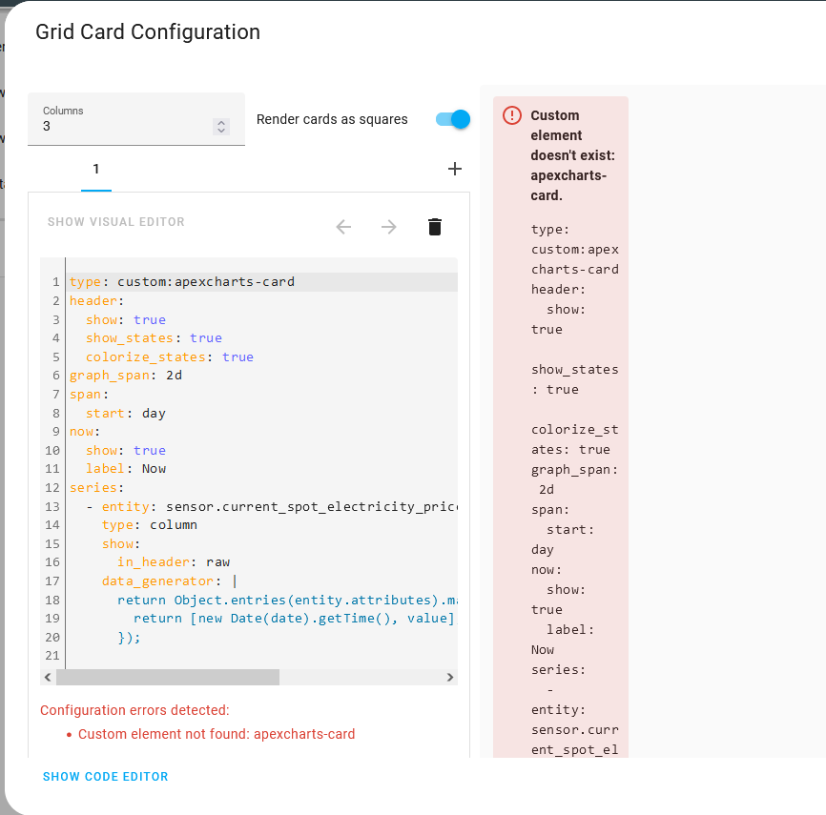Screen dimensions: 826x815
Task: Click the code scrollbar's left arrow
Action: (x=48, y=677)
